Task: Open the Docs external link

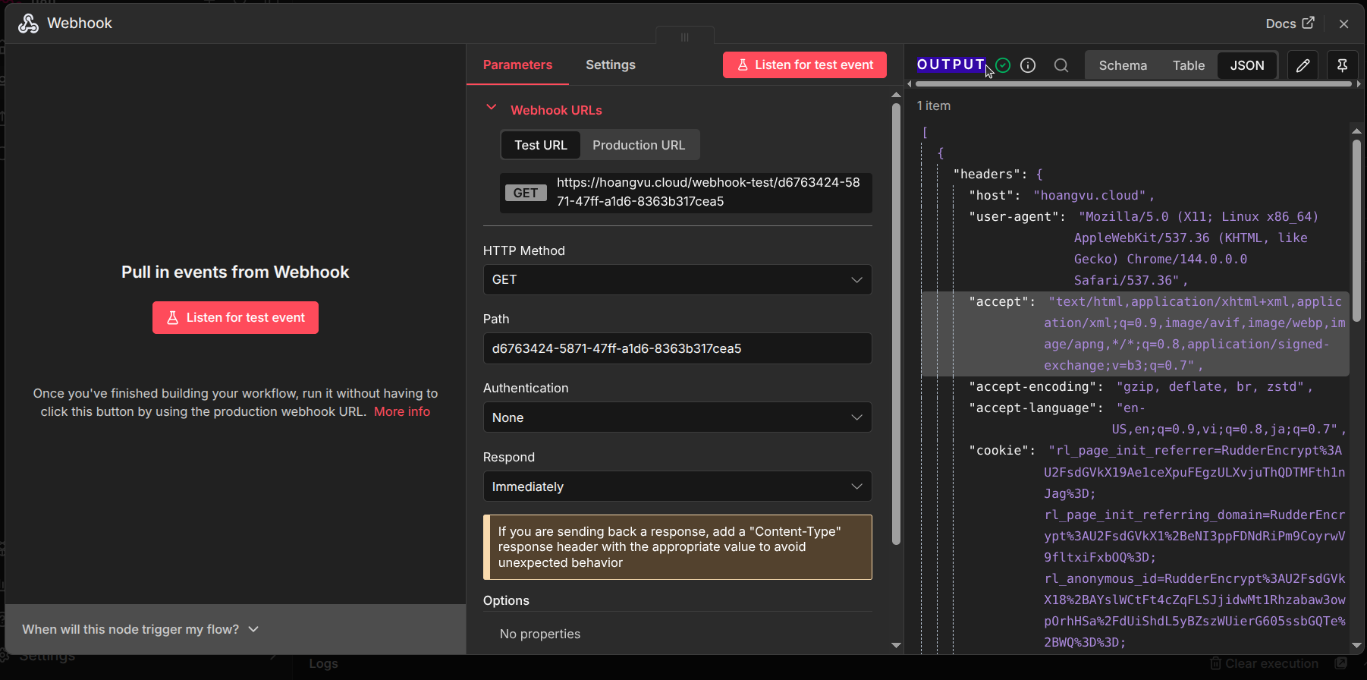Action: pyautogui.click(x=1290, y=24)
